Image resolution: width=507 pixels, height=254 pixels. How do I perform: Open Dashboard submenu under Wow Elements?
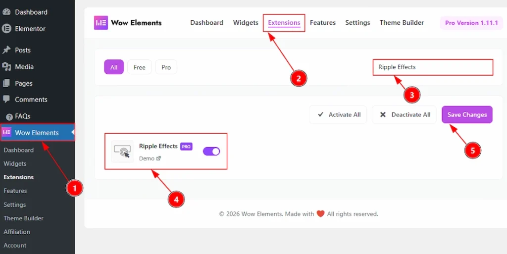click(x=18, y=150)
